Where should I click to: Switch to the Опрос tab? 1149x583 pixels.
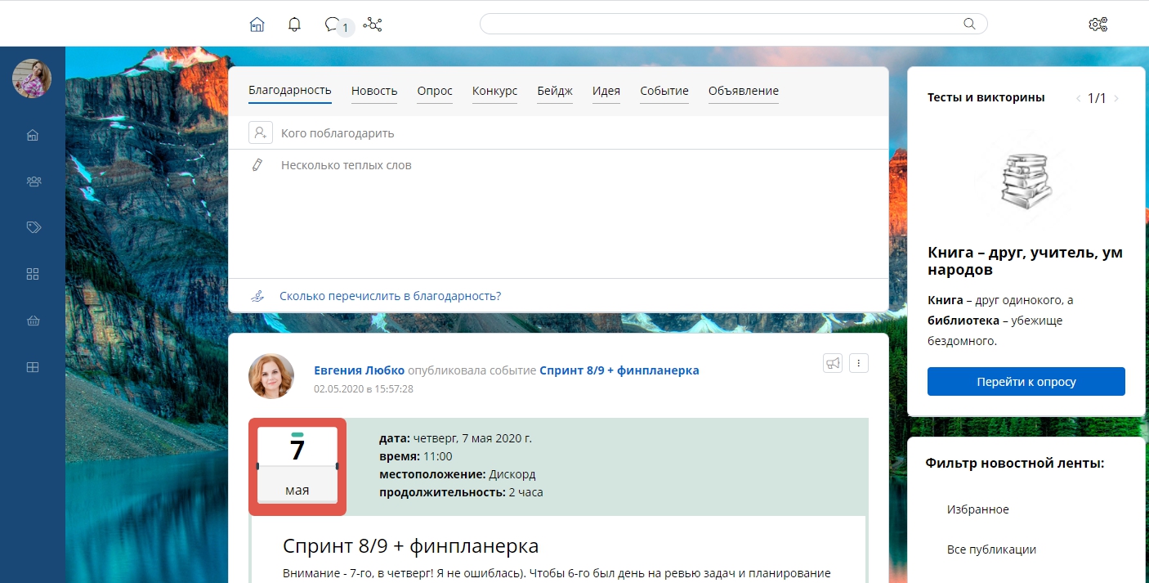[435, 91]
